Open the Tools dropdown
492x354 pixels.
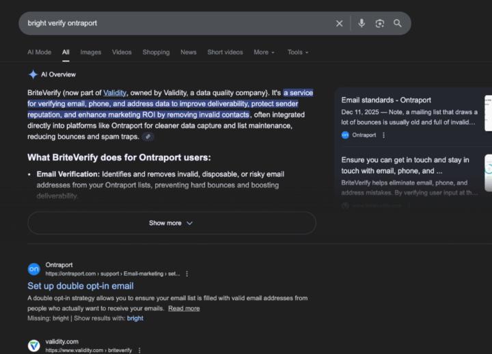pos(297,52)
